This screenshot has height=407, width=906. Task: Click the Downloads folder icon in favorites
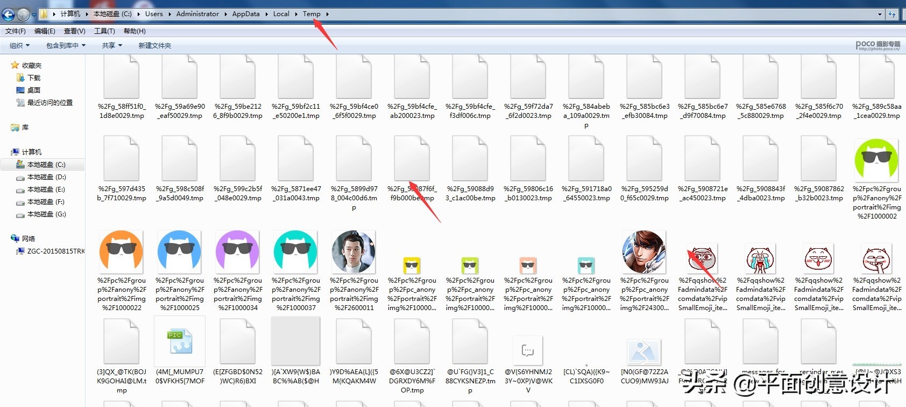pos(21,78)
